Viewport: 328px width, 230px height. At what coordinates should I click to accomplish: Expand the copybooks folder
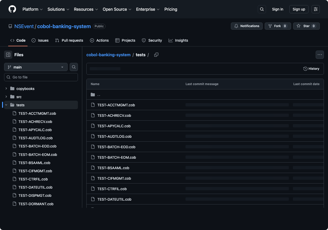pyautogui.click(x=6, y=89)
